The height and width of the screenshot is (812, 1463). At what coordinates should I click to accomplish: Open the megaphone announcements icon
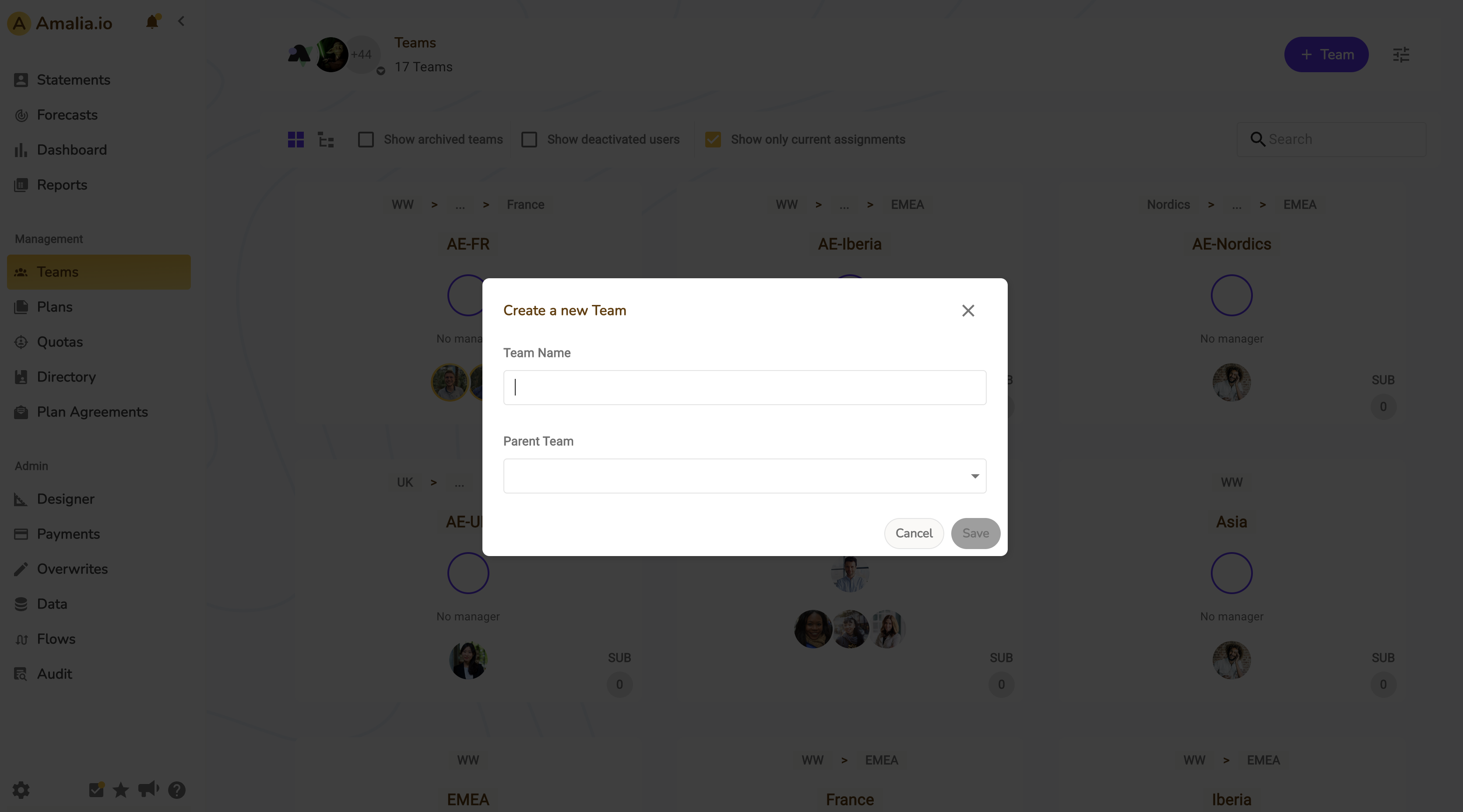[148, 789]
